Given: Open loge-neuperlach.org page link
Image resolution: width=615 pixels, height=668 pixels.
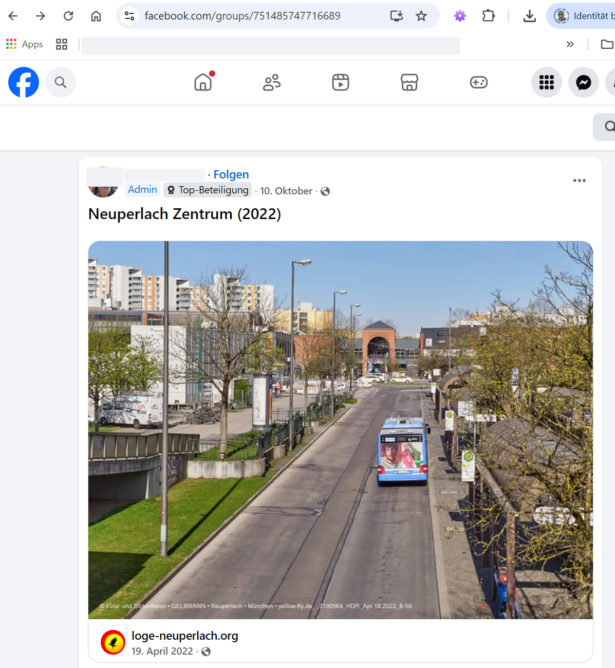Looking at the screenshot, I should point(184,636).
